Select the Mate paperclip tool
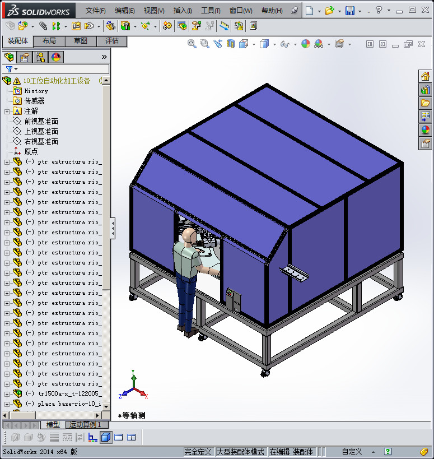This screenshot has height=459, width=434. pos(43,26)
